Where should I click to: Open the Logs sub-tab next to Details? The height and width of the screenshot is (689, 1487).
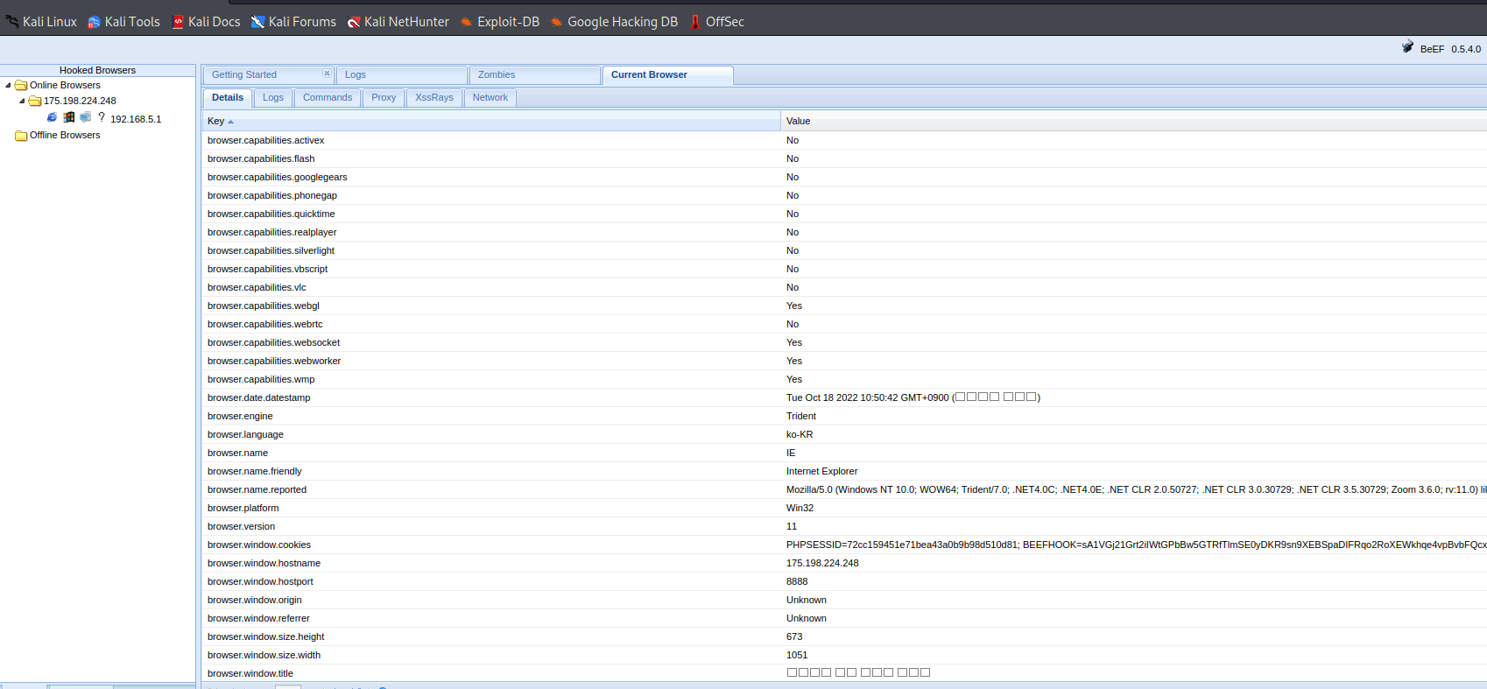pos(273,98)
